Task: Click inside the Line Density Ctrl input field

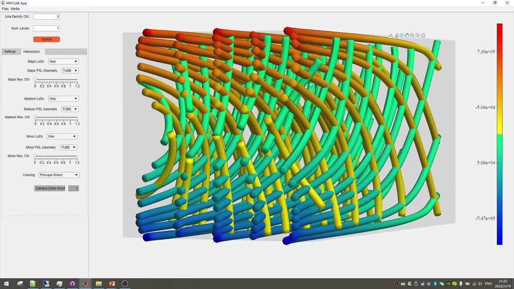Action: click(x=47, y=16)
